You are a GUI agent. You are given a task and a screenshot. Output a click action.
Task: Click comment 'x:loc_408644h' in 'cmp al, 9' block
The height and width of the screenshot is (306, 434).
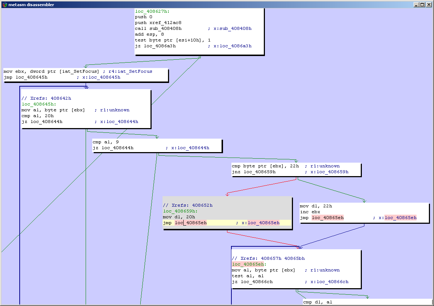click(190, 148)
